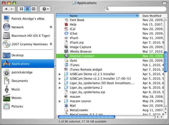Click the iChat Nov 20, 2009 date
Screen dimensions: 169x125
pyautogui.click(x=153, y=33)
